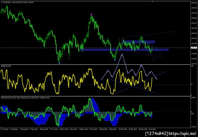Click the 21 Jul 2014 date label
The height and width of the screenshot is (137, 198).
pos(14,129)
